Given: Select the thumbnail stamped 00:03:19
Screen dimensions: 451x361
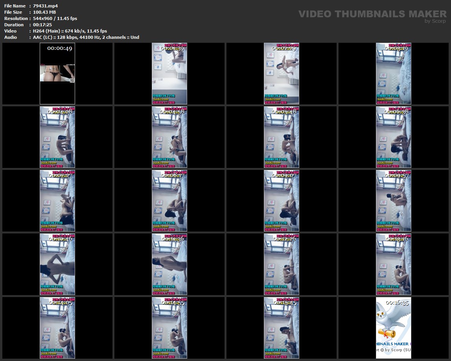Looking at the screenshot, I should [x=393, y=74].
